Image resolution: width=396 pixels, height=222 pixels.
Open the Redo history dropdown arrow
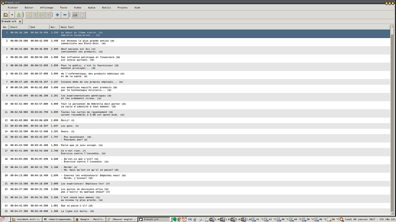48,15
